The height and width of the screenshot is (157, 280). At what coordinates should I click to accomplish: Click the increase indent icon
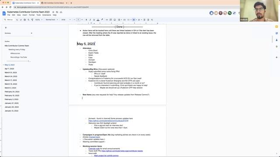(148, 20)
